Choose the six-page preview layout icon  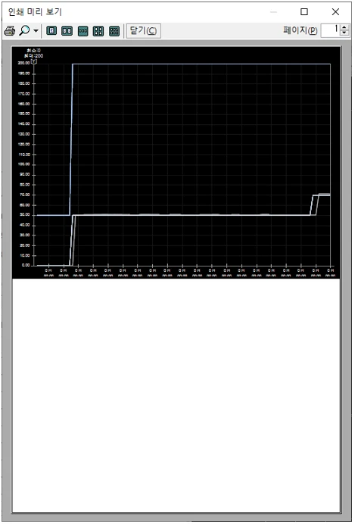[114, 31]
